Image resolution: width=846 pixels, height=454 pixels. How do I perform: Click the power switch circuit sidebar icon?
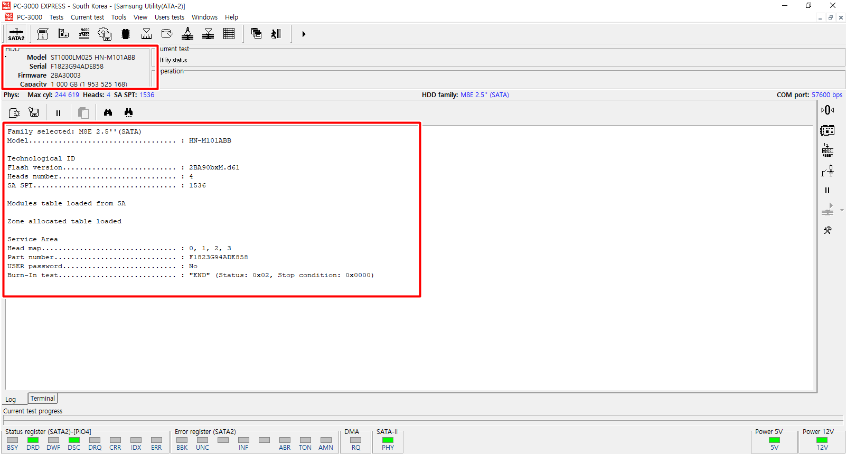pyautogui.click(x=828, y=171)
